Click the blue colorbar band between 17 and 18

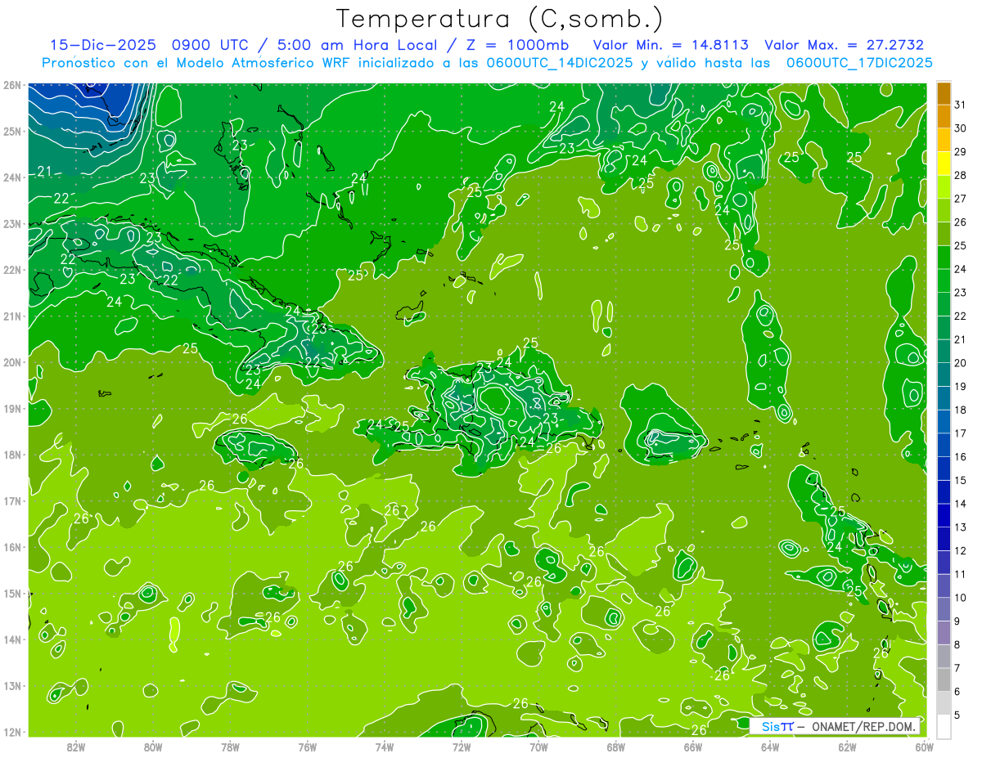pyautogui.click(x=944, y=421)
